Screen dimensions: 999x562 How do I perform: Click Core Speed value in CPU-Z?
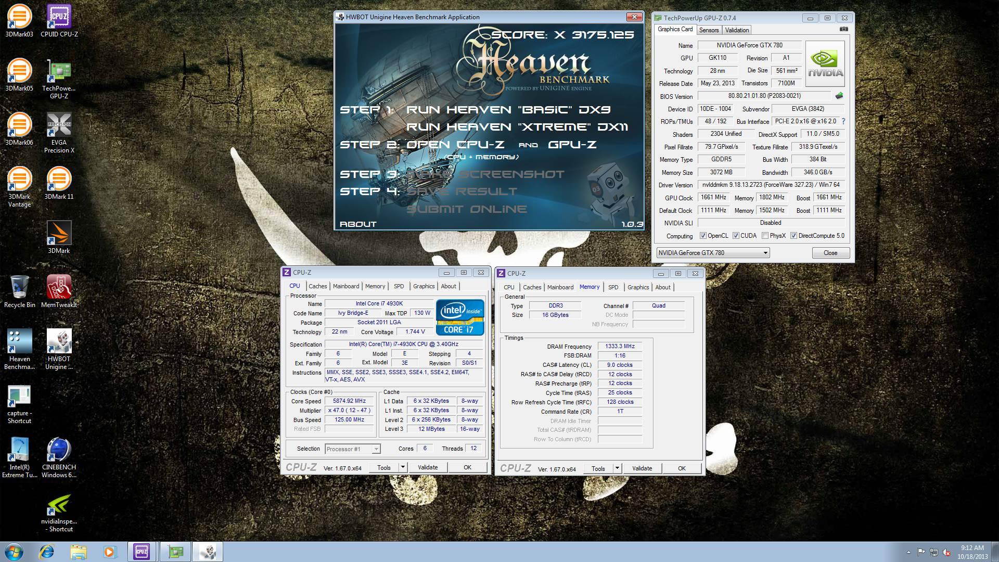[x=349, y=401]
